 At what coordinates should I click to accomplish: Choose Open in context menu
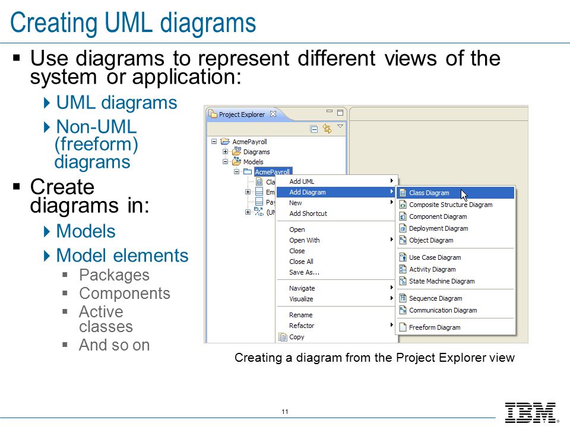pos(336,230)
